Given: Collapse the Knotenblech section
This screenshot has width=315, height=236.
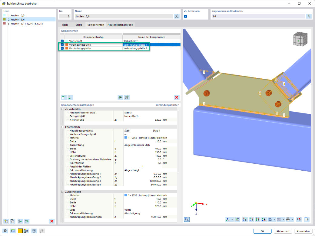Looking at the screenshot, I should pyautogui.click(x=62, y=127).
